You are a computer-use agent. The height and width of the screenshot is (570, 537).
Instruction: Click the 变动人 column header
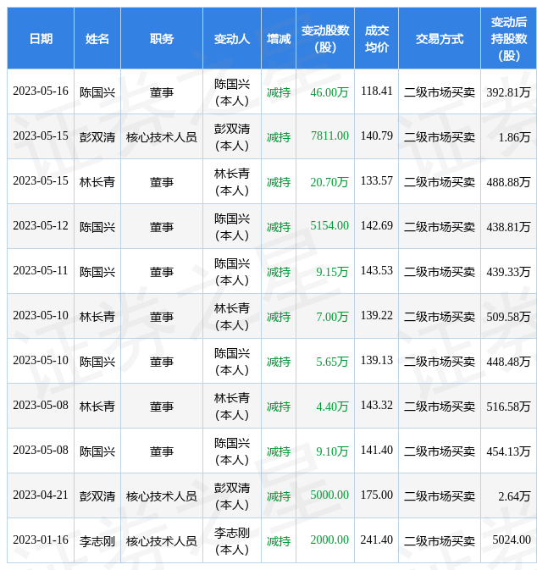[x=231, y=38]
